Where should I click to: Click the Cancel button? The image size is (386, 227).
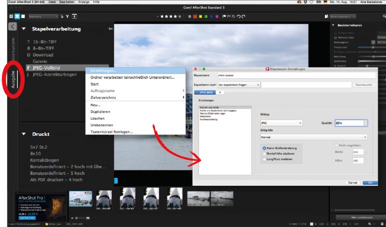coord(352,183)
